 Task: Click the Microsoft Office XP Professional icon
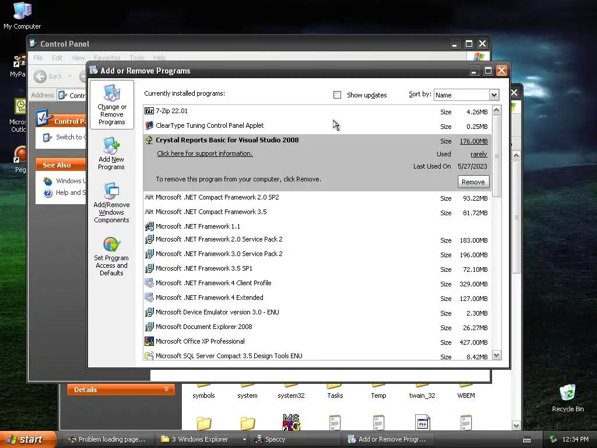coord(149,341)
